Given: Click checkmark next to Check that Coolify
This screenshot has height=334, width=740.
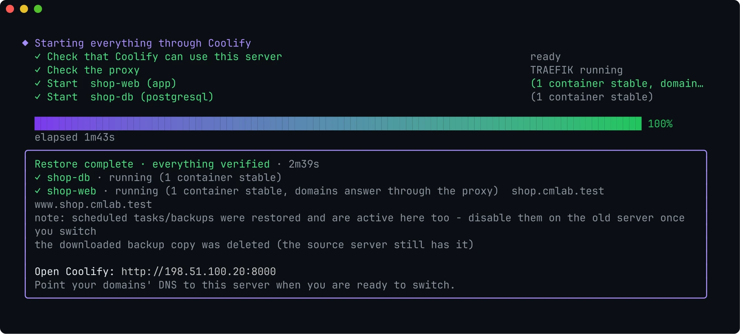Looking at the screenshot, I should (38, 57).
